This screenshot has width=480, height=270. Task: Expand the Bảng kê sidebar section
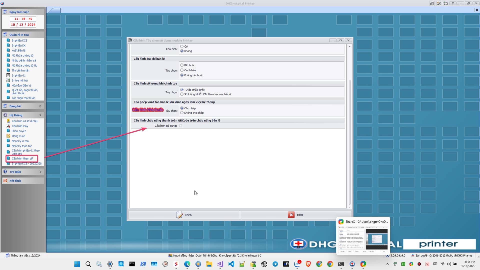(x=40, y=106)
